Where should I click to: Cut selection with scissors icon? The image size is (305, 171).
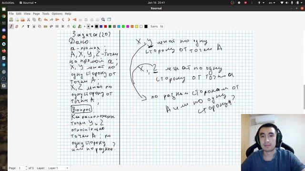point(29,19)
